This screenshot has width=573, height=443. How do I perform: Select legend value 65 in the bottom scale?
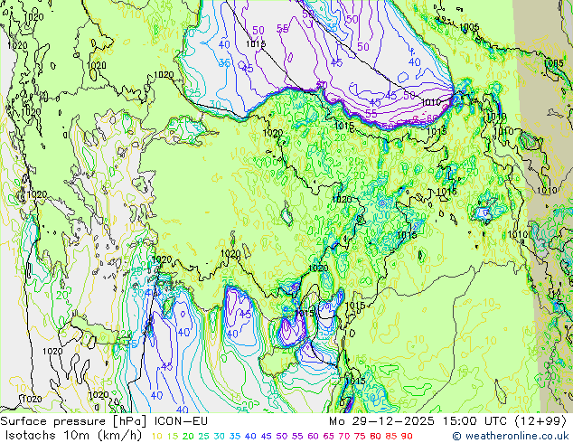coord(328,437)
